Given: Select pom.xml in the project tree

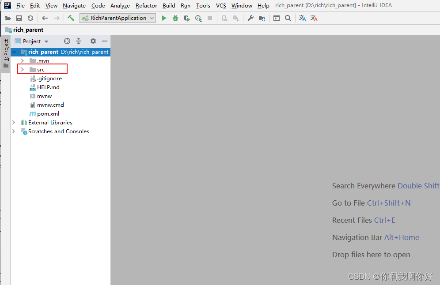Looking at the screenshot, I should 48,113.
